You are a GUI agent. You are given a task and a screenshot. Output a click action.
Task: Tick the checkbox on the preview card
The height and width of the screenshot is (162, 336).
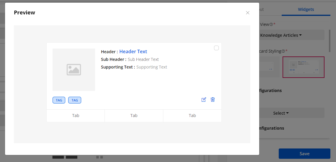216,48
